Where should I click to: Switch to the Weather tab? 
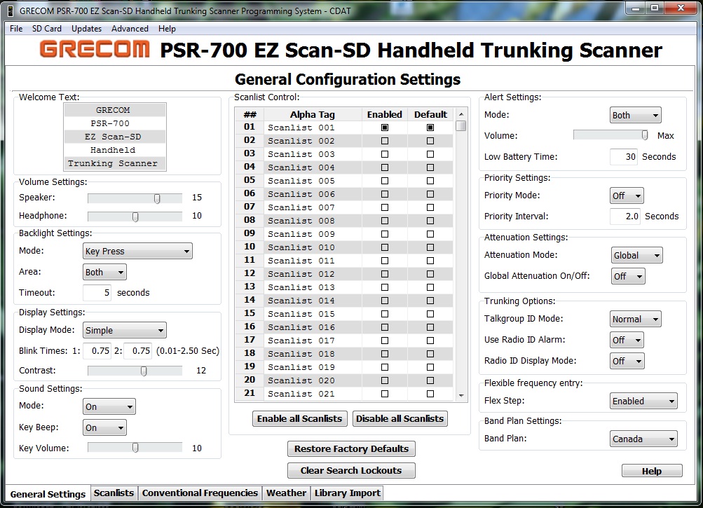[286, 493]
